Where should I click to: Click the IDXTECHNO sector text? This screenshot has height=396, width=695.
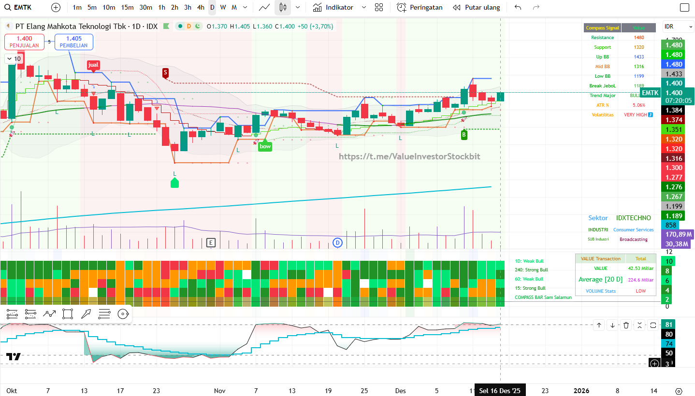(x=634, y=218)
